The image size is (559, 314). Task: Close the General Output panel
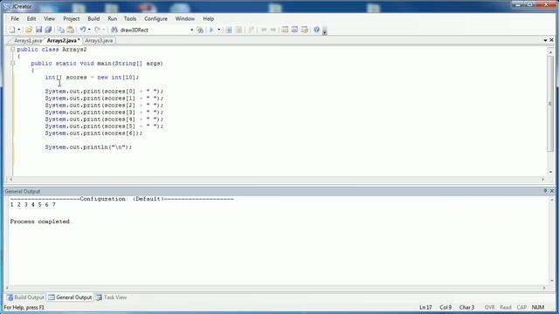(x=552, y=191)
